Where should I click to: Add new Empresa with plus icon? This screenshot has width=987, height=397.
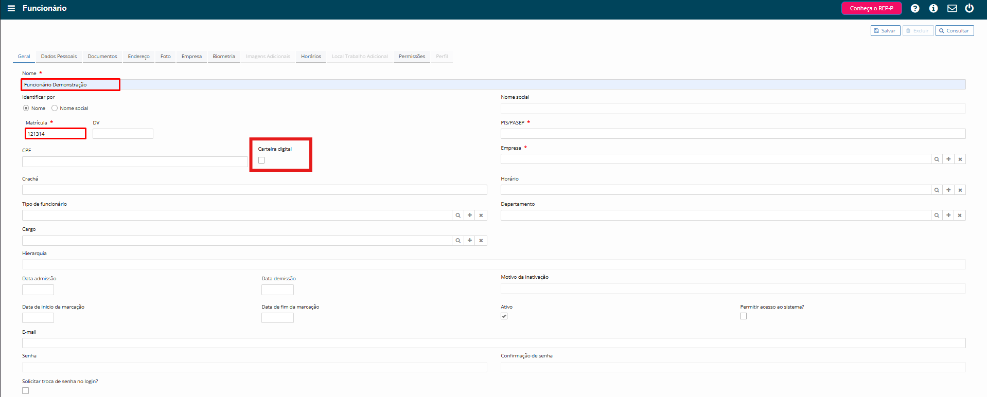pyautogui.click(x=948, y=159)
